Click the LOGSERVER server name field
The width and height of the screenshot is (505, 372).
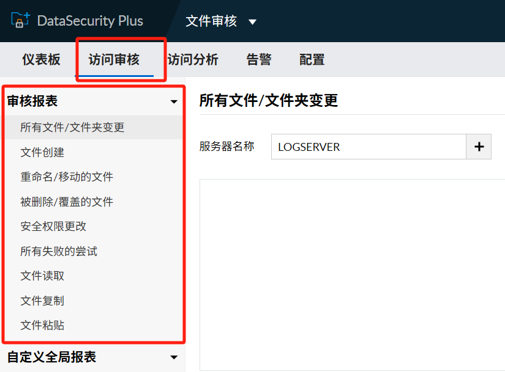click(x=368, y=147)
